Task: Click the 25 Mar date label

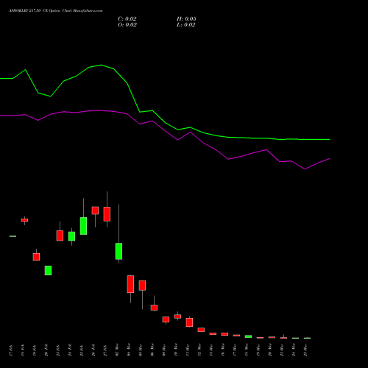Action: [x=305, y=350]
